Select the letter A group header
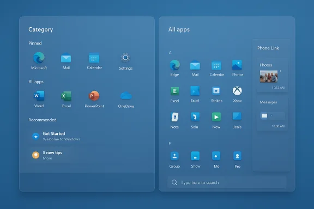The height and width of the screenshot is (209, 314). (170, 53)
